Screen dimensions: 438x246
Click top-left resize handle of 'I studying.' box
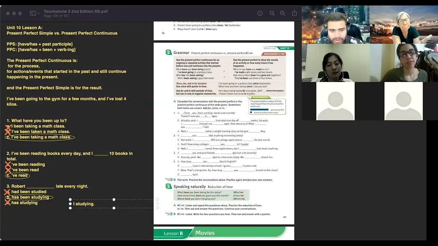click(70, 200)
